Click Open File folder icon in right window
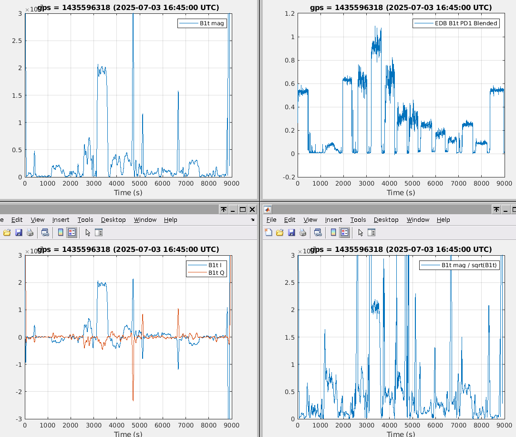Viewport: 516px width, 437px height. [279, 232]
